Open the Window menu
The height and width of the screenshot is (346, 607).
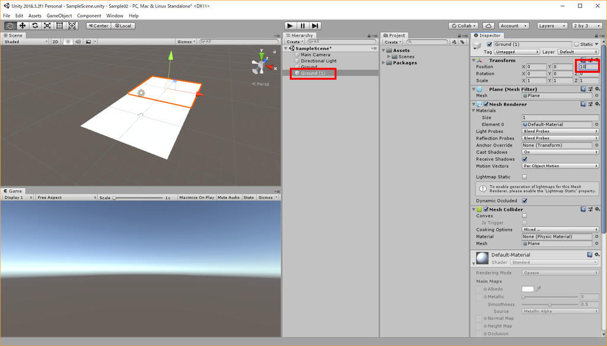114,16
